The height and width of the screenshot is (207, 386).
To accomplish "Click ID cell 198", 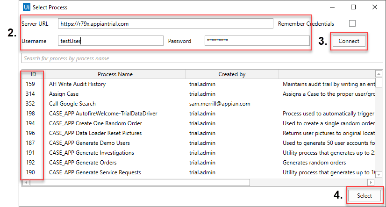I will [x=30, y=114].
